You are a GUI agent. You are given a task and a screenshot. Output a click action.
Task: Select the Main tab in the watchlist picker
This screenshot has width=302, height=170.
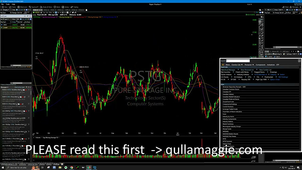point(228,65)
